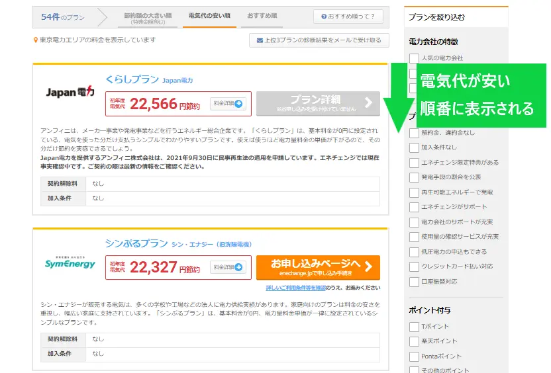Click the Japan電力 logo image
The height and width of the screenshot is (373, 551).
[x=70, y=92]
